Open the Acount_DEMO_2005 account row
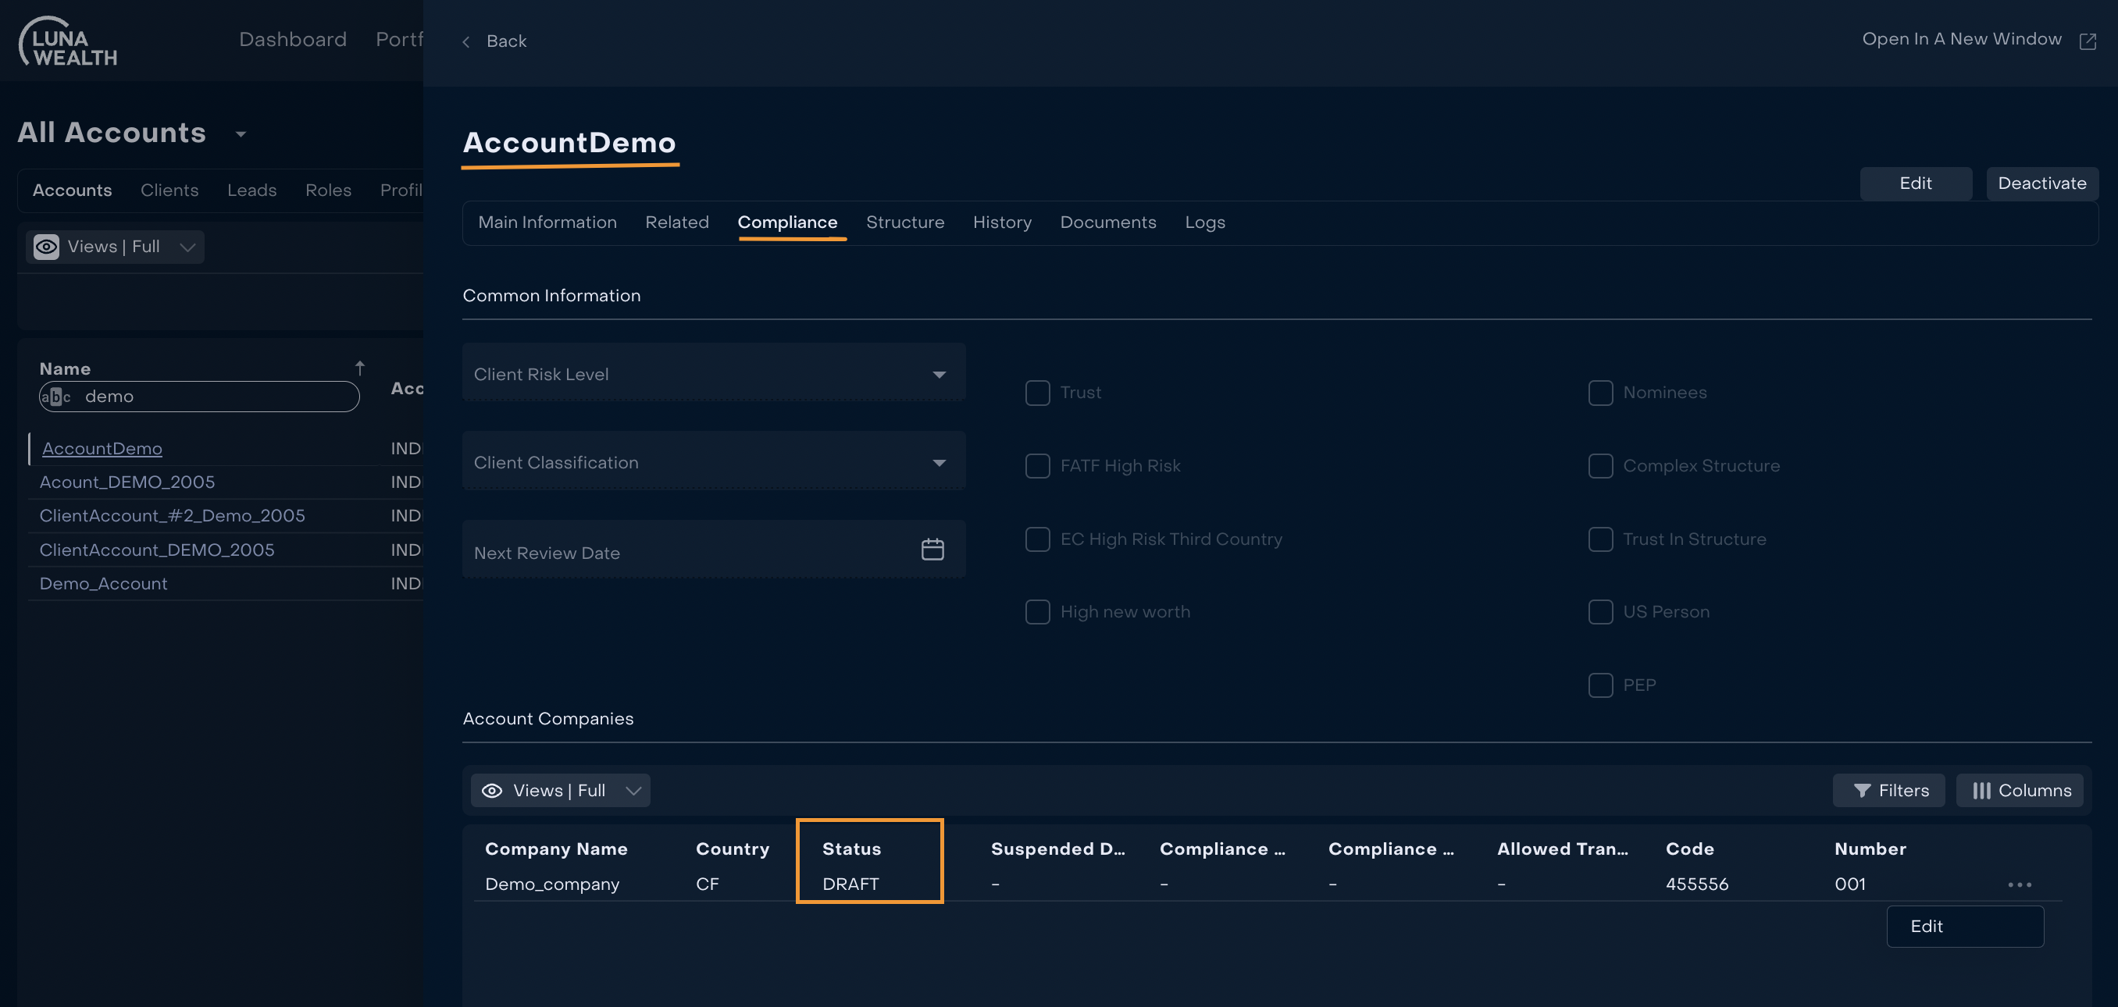The height and width of the screenshot is (1007, 2118). (x=127, y=482)
